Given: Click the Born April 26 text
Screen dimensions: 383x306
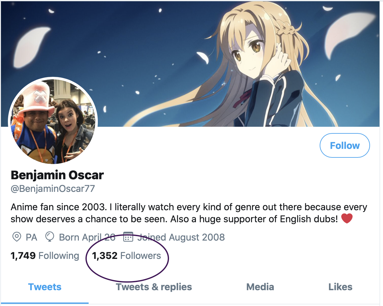Looking at the screenshot, I should tap(87, 237).
